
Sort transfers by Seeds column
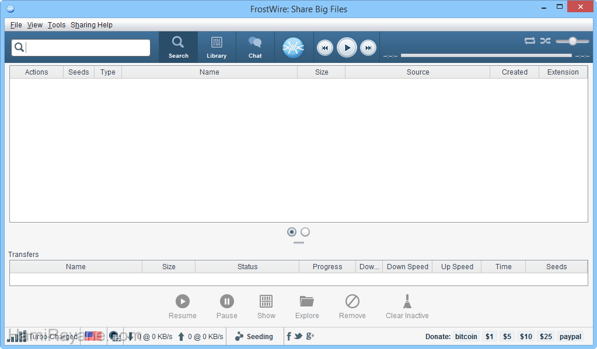pyautogui.click(x=556, y=267)
